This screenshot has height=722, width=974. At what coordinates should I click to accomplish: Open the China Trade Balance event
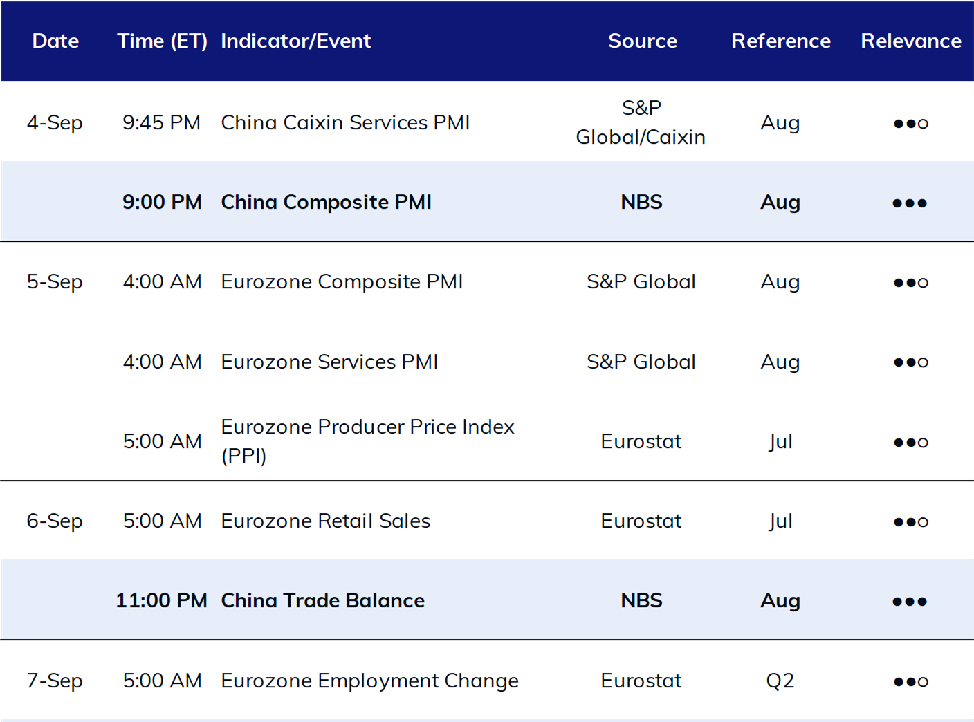click(x=322, y=600)
